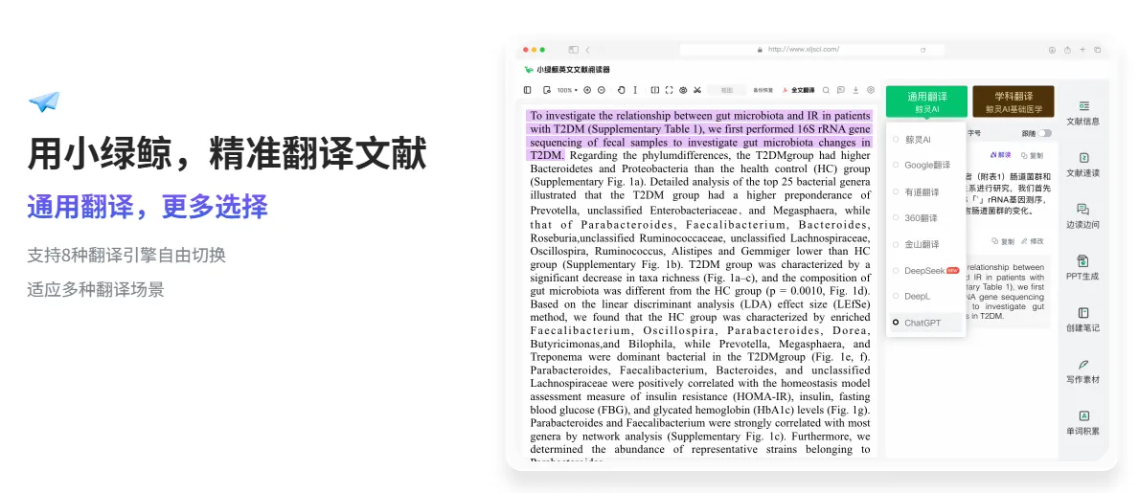Click the download icon in toolbar
Viewport: 1139px width, 493px height.
point(855,90)
